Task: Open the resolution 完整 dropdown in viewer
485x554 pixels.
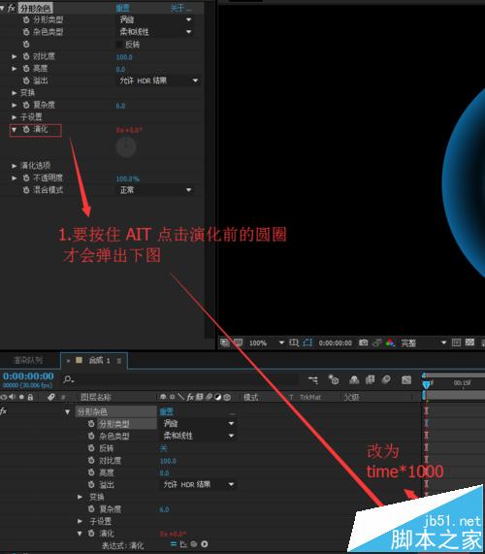Action: point(423,342)
